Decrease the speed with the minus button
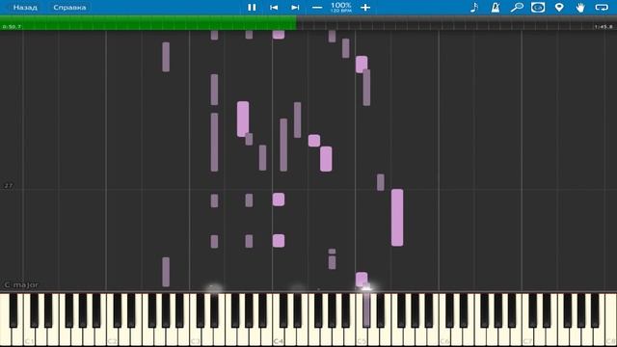 pyautogui.click(x=317, y=8)
